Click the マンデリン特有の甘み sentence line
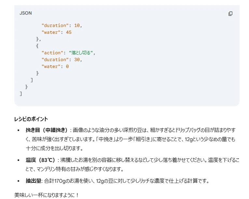Viewport: 249px width, 199px height. [x=75, y=169]
